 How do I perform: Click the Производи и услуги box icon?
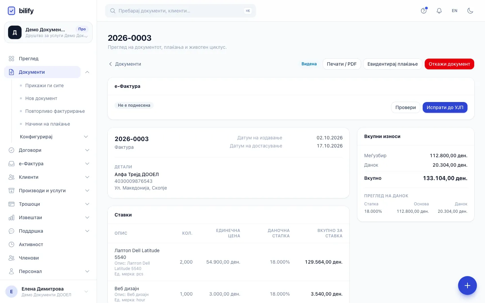tap(11, 191)
